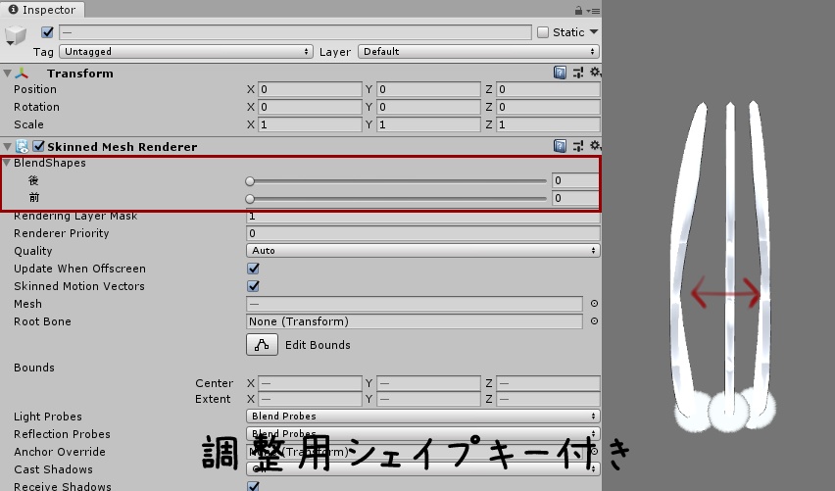Open Transform gear settings menu

point(595,72)
